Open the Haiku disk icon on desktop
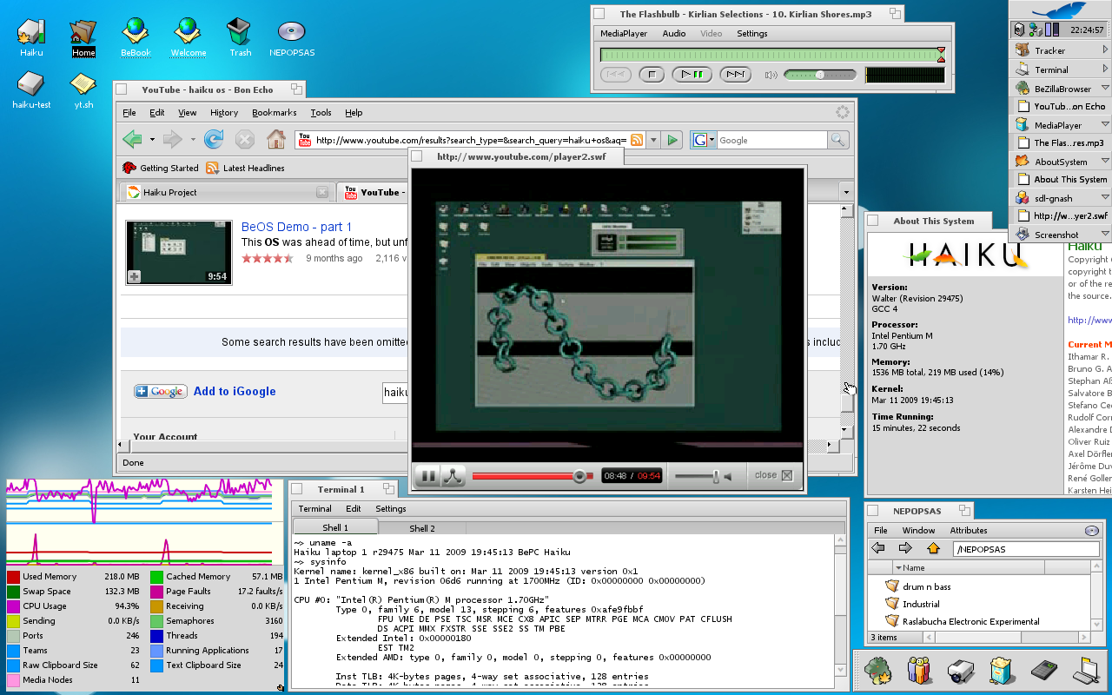 coord(31,32)
